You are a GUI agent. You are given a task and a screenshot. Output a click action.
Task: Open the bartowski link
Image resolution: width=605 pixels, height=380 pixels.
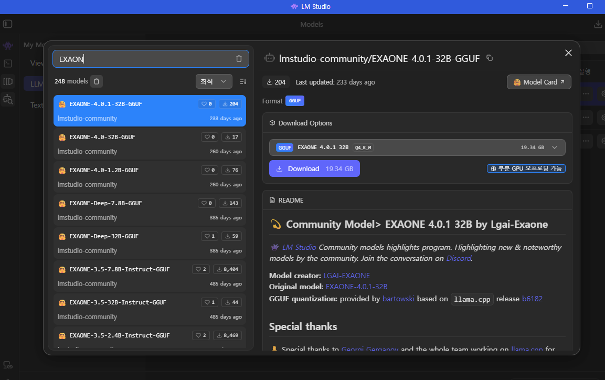[398, 299]
